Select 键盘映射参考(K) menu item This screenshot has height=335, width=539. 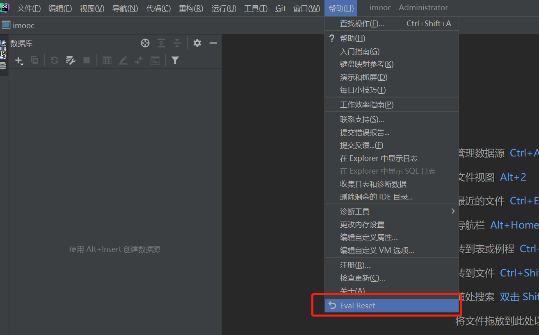[392, 64]
